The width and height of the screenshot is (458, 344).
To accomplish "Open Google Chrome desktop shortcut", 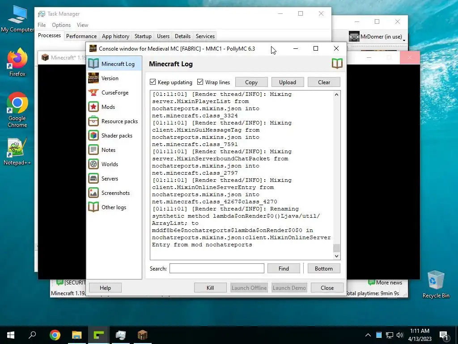I will click(x=17, y=110).
